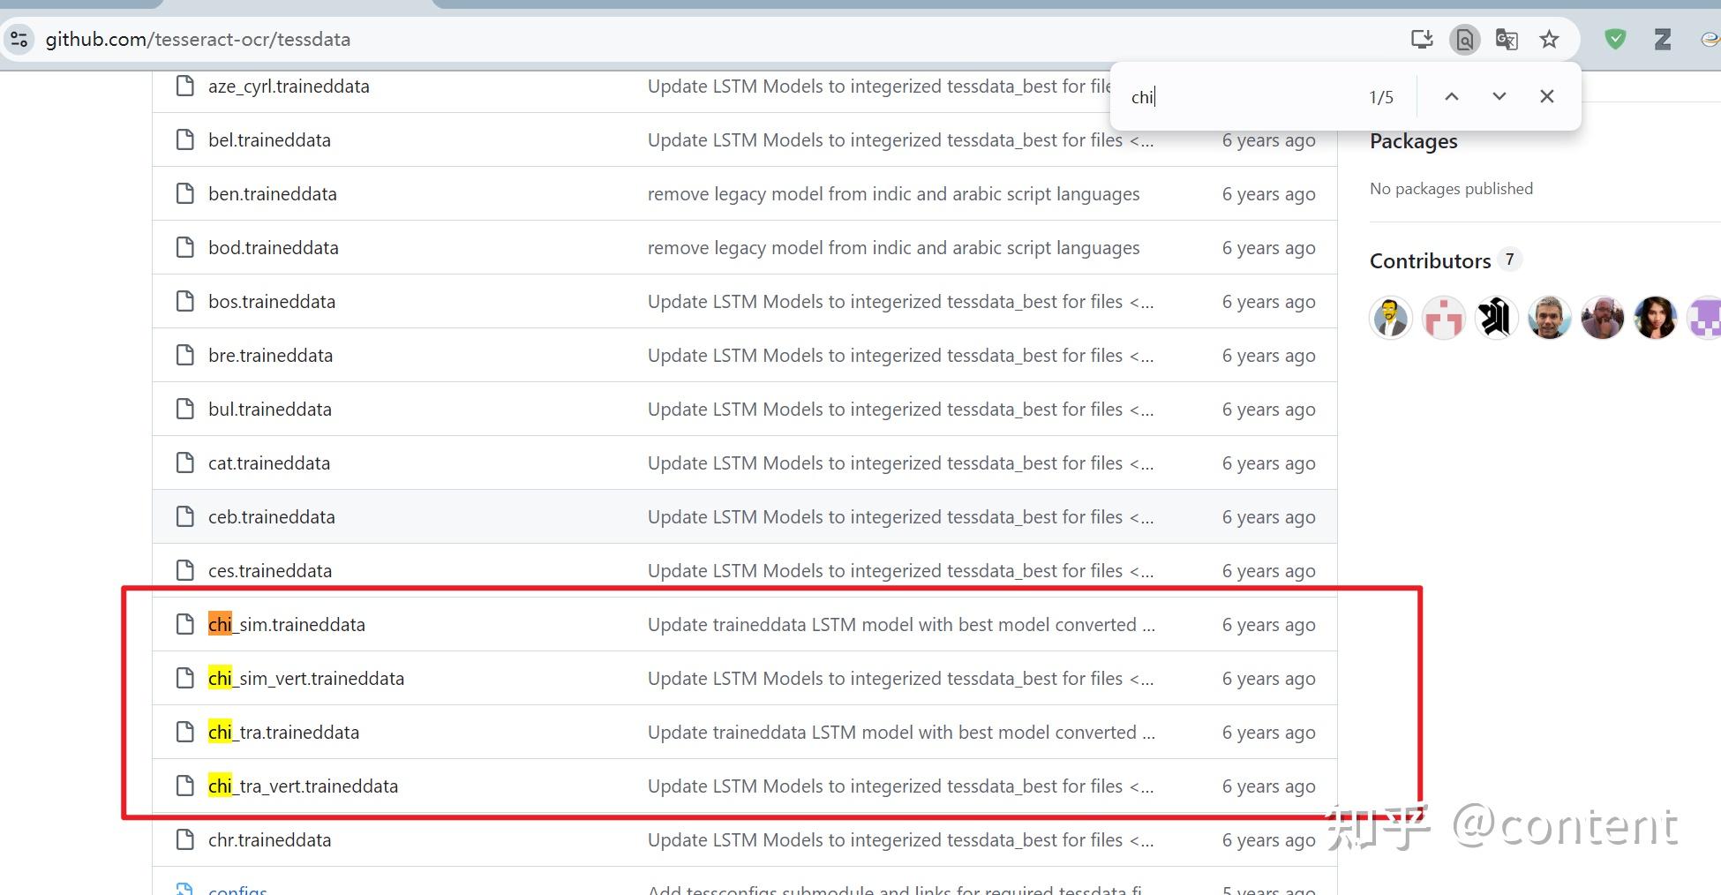1721x895 pixels.
Task: Open chi_tra_vert.traineddata file
Action: [x=303, y=786]
